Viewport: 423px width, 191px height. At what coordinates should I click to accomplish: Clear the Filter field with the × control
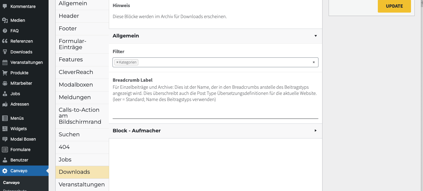314,62
